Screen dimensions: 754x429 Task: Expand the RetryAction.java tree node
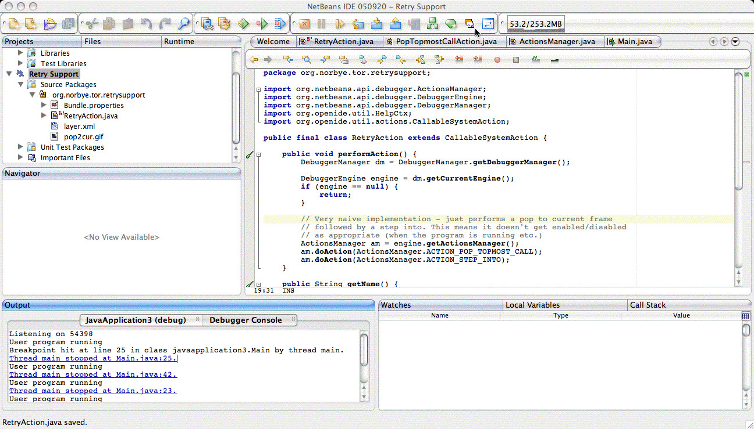tap(44, 116)
